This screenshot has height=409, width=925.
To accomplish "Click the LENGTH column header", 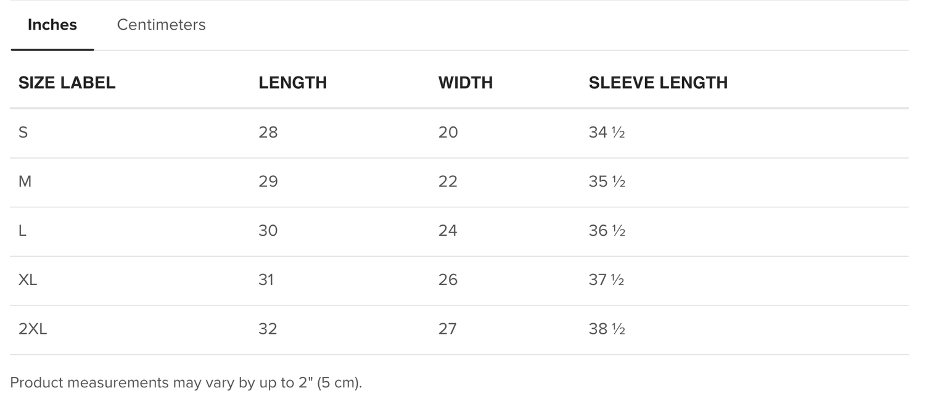I will click(x=293, y=83).
